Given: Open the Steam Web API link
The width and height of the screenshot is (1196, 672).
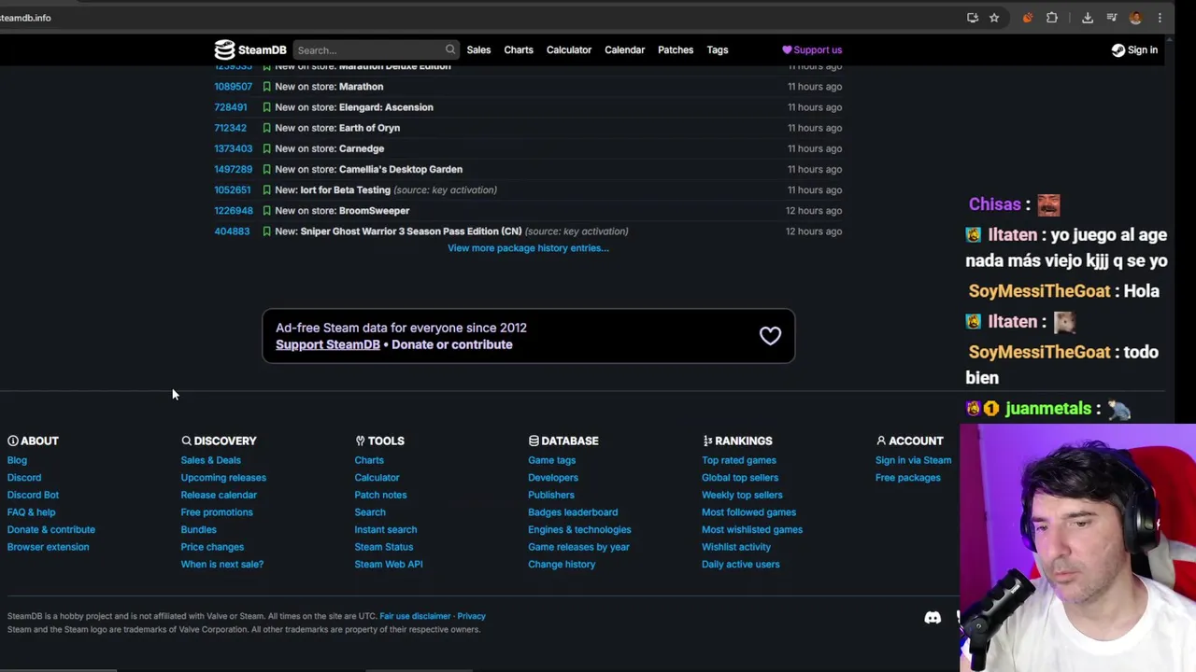Looking at the screenshot, I should (389, 565).
